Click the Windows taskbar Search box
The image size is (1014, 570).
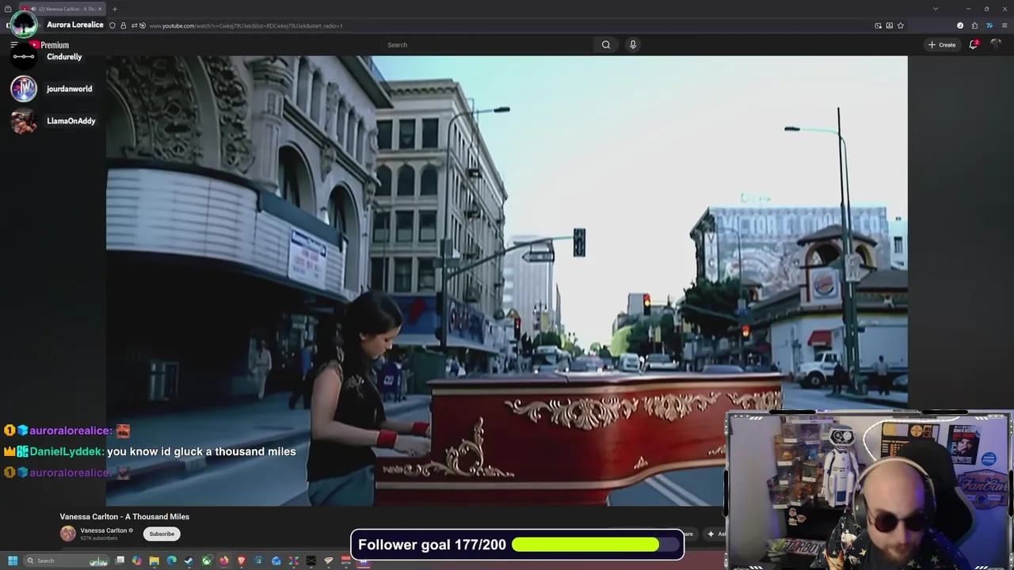(67, 560)
